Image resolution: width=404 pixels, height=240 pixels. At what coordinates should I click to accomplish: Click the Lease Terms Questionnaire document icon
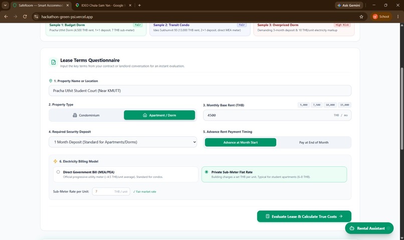53,62
